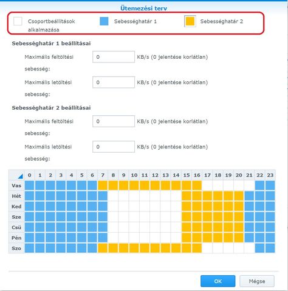Toggle the Vas hour 17 empty cell

pos(207,186)
